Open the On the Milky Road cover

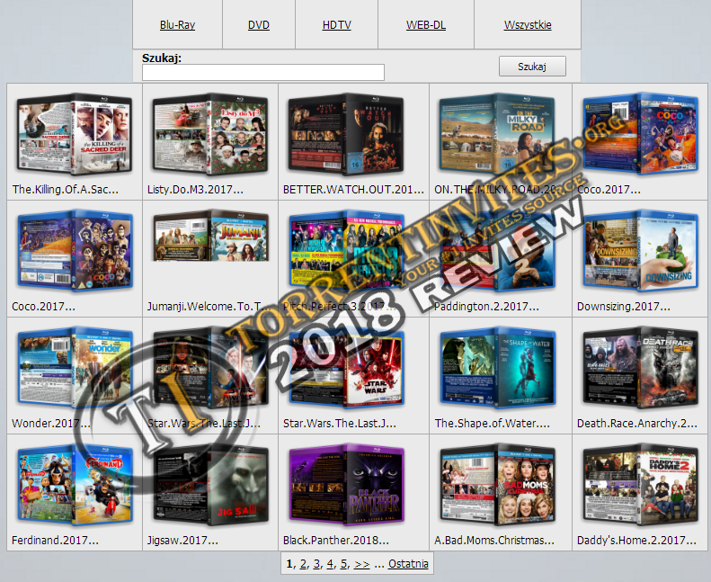tap(497, 134)
